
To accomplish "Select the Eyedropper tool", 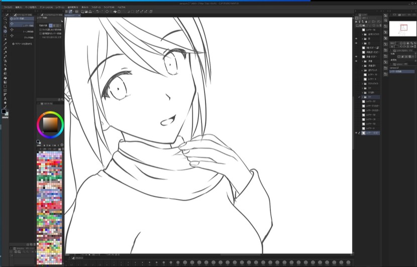I will point(5,44).
